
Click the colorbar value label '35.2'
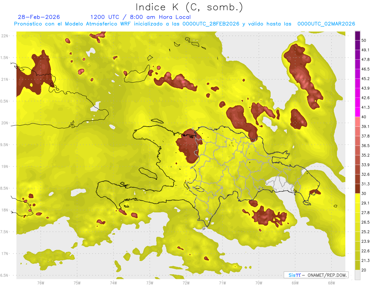point(365,155)
